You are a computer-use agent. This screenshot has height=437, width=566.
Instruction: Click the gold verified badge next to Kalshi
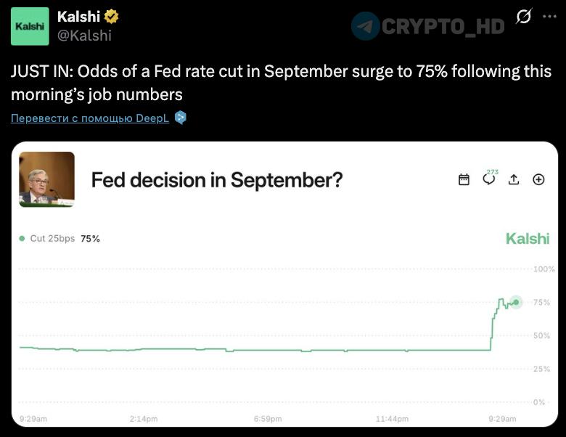point(111,17)
